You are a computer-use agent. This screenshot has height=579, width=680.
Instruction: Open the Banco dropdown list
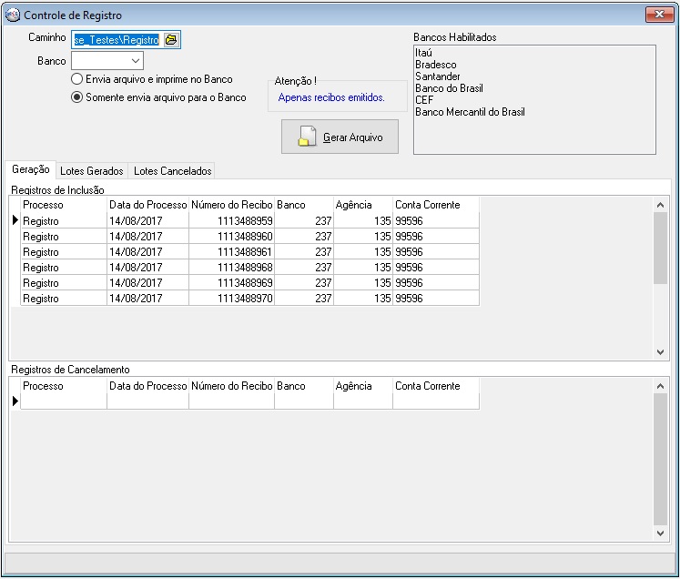[x=135, y=61]
